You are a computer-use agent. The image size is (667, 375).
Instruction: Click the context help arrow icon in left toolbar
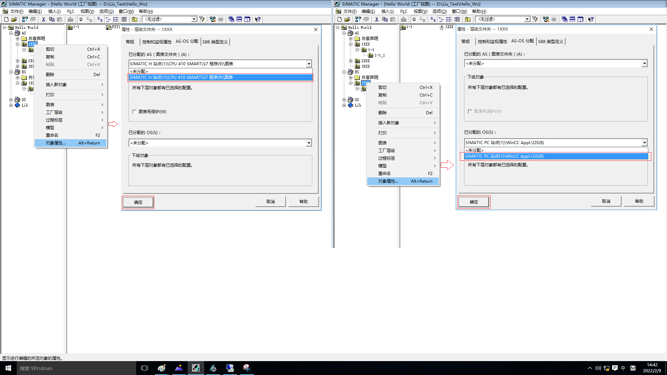pos(258,19)
